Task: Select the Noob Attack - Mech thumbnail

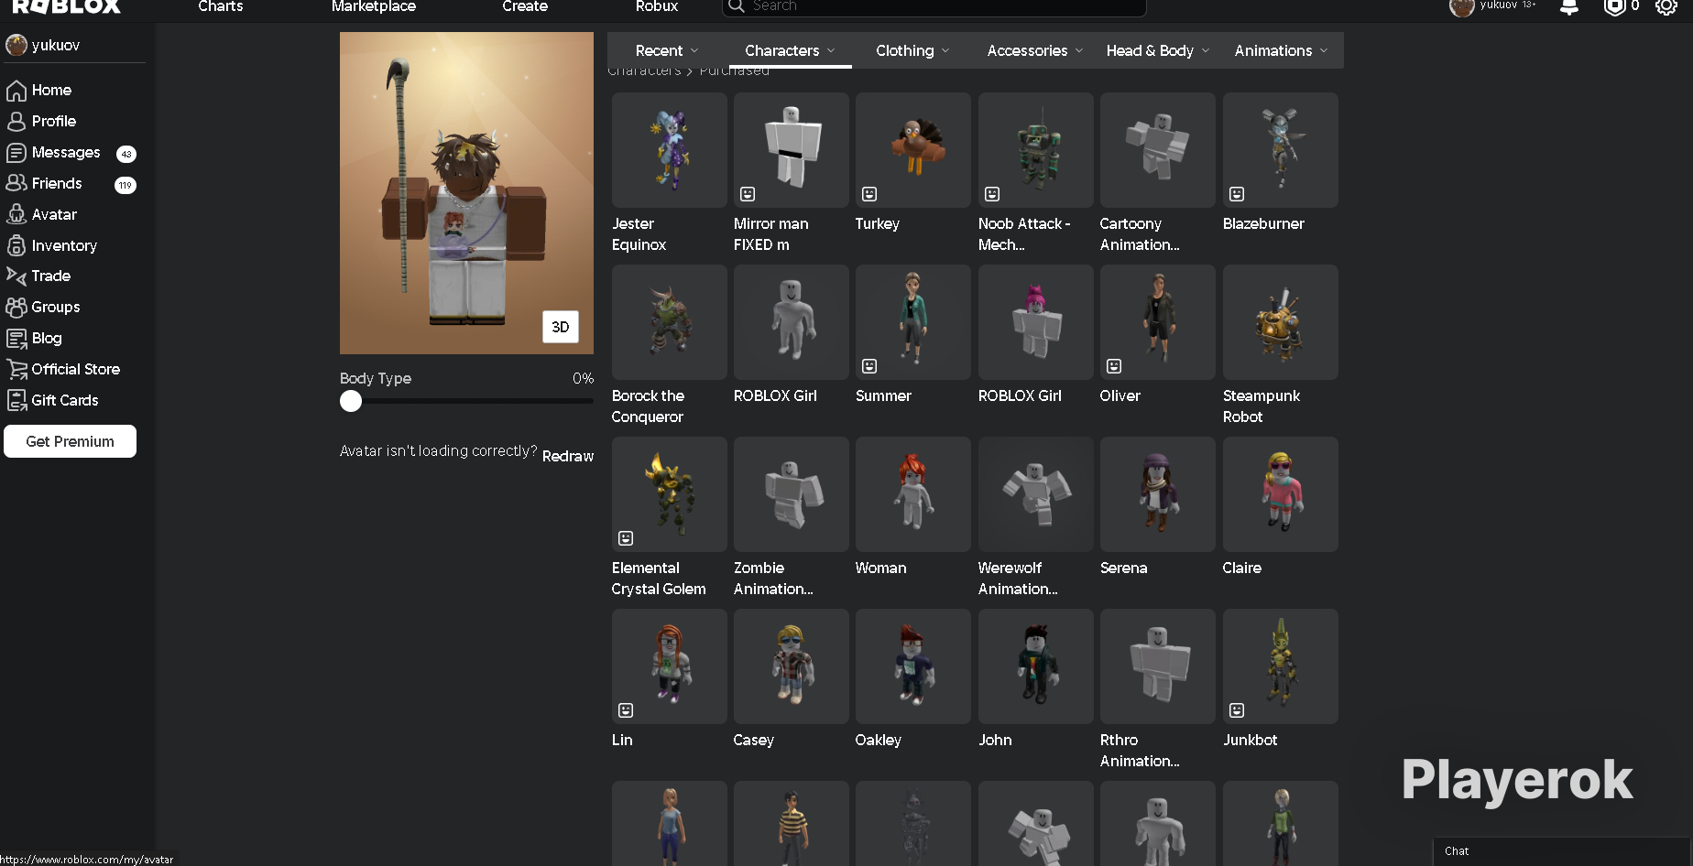Action: click(1036, 150)
